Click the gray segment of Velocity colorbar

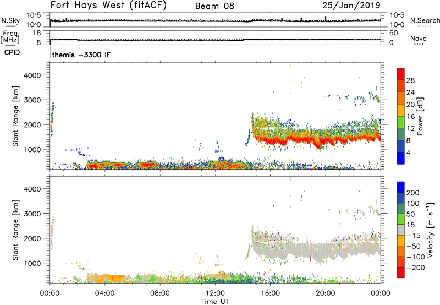coord(401,230)
